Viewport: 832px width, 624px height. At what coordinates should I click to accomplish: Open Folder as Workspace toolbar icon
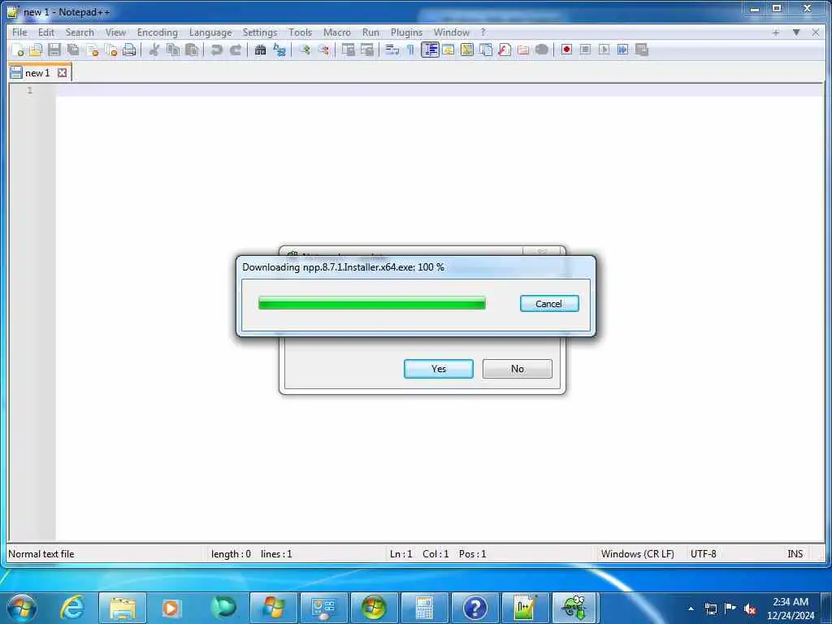pyautogui.click(x=523, y=50)
